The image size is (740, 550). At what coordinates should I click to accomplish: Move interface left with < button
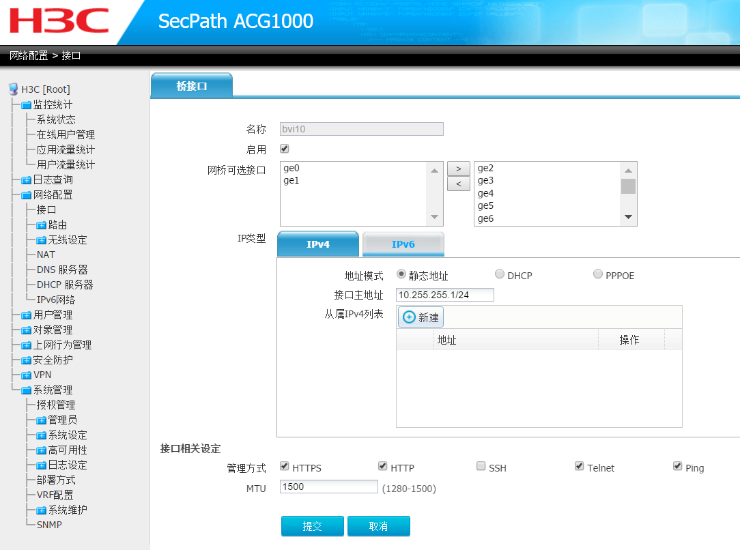458,184
